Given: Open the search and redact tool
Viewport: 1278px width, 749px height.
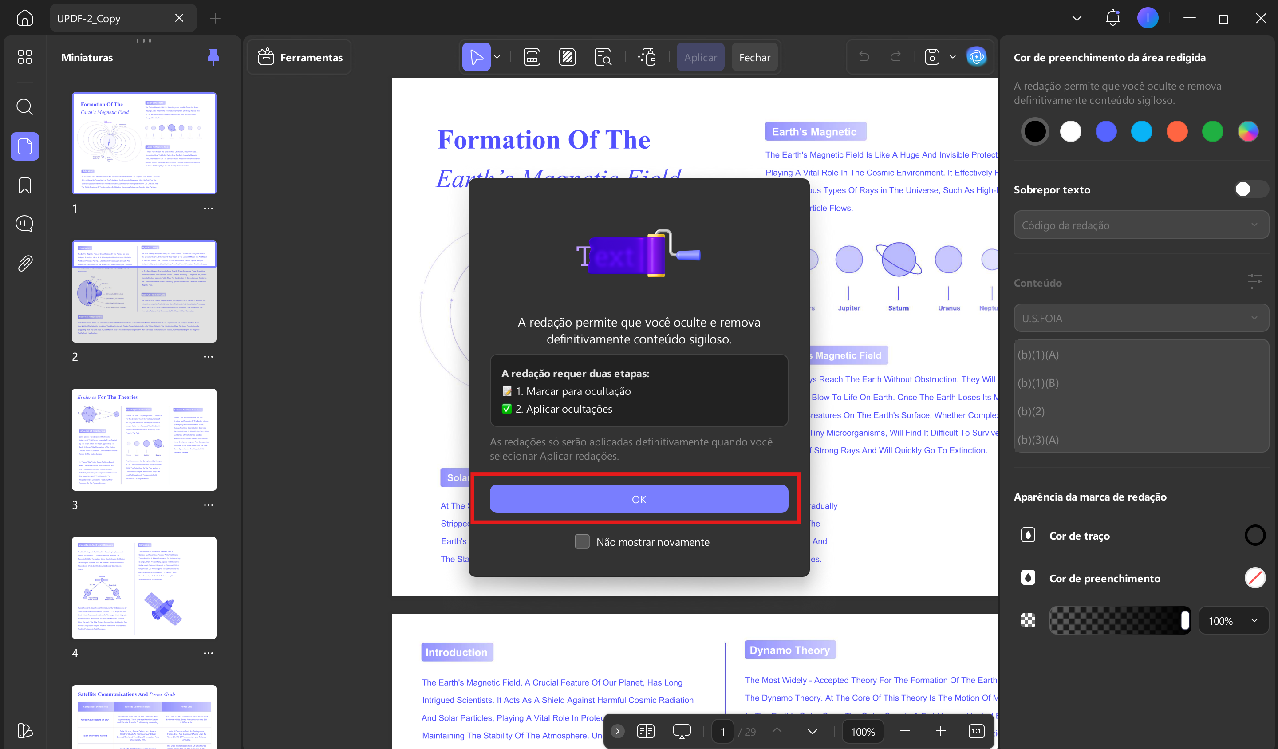Looking at the screenshot, I should click(603, 57).
